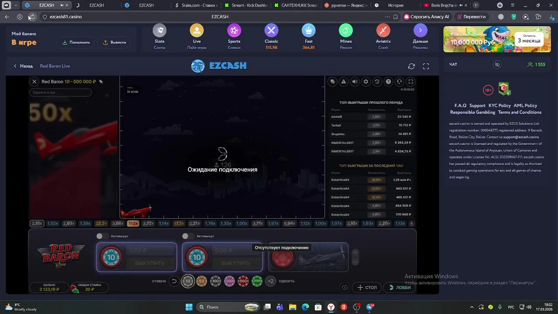Add another table with Стол button
This screenshot has height=314, width=558.
367,287
